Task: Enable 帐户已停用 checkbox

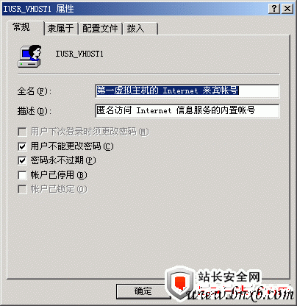Action: [22, 175]
